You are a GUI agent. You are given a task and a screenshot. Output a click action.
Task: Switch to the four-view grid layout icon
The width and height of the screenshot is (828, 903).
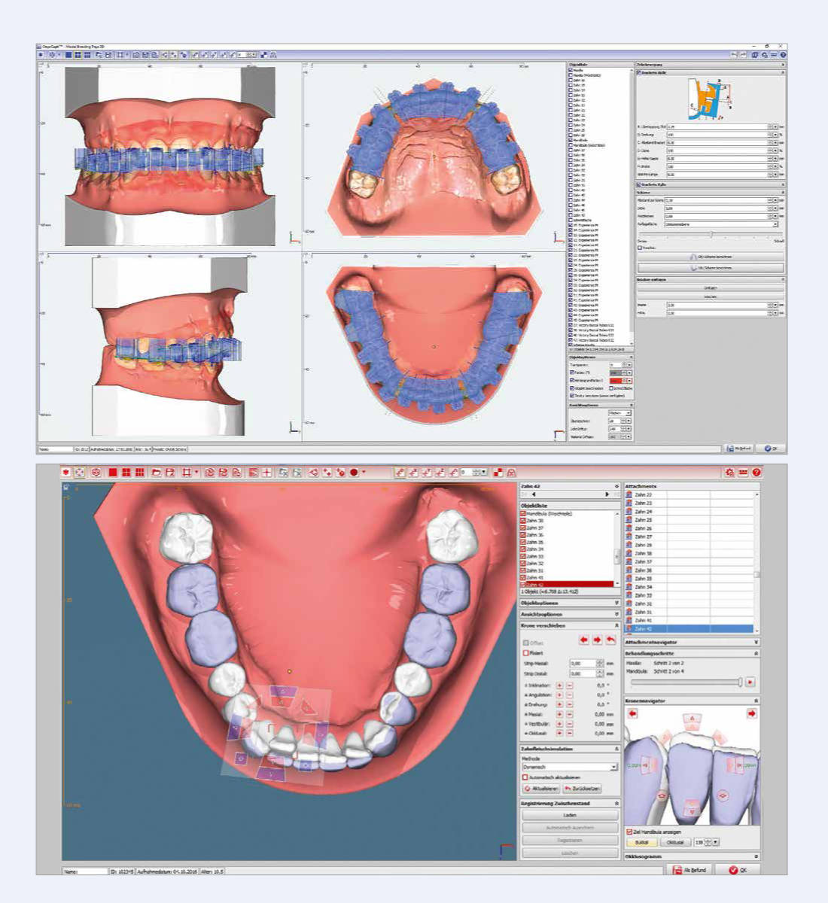coord(126,473)
